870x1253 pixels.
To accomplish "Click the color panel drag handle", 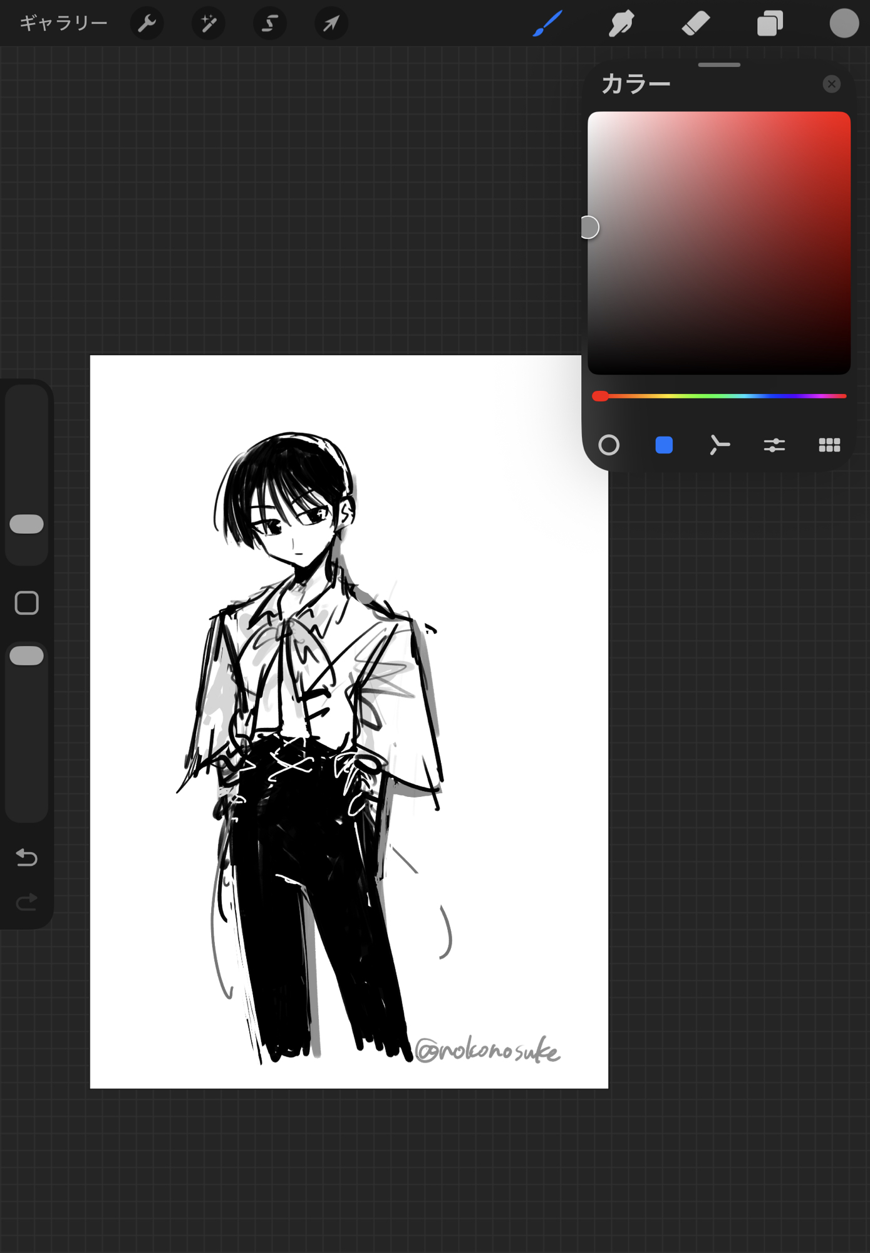I will 719,65.
